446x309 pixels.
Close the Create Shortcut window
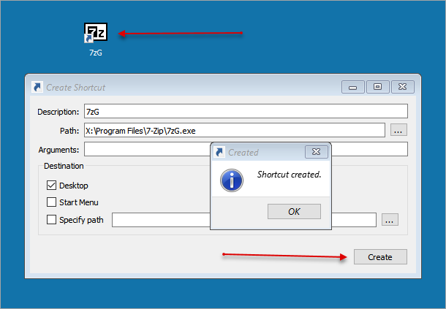click(x=403, y=87)
